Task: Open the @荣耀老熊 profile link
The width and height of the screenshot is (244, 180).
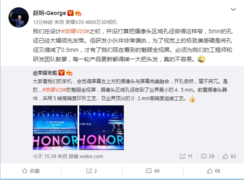Action: tap(45, 73)
